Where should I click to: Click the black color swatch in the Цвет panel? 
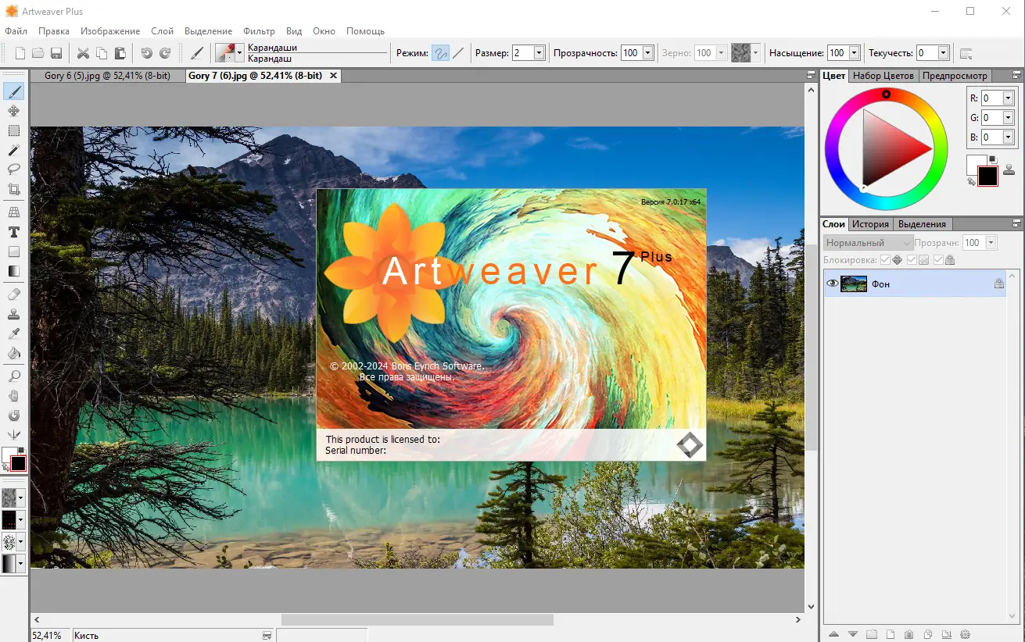tap(987, 177)
